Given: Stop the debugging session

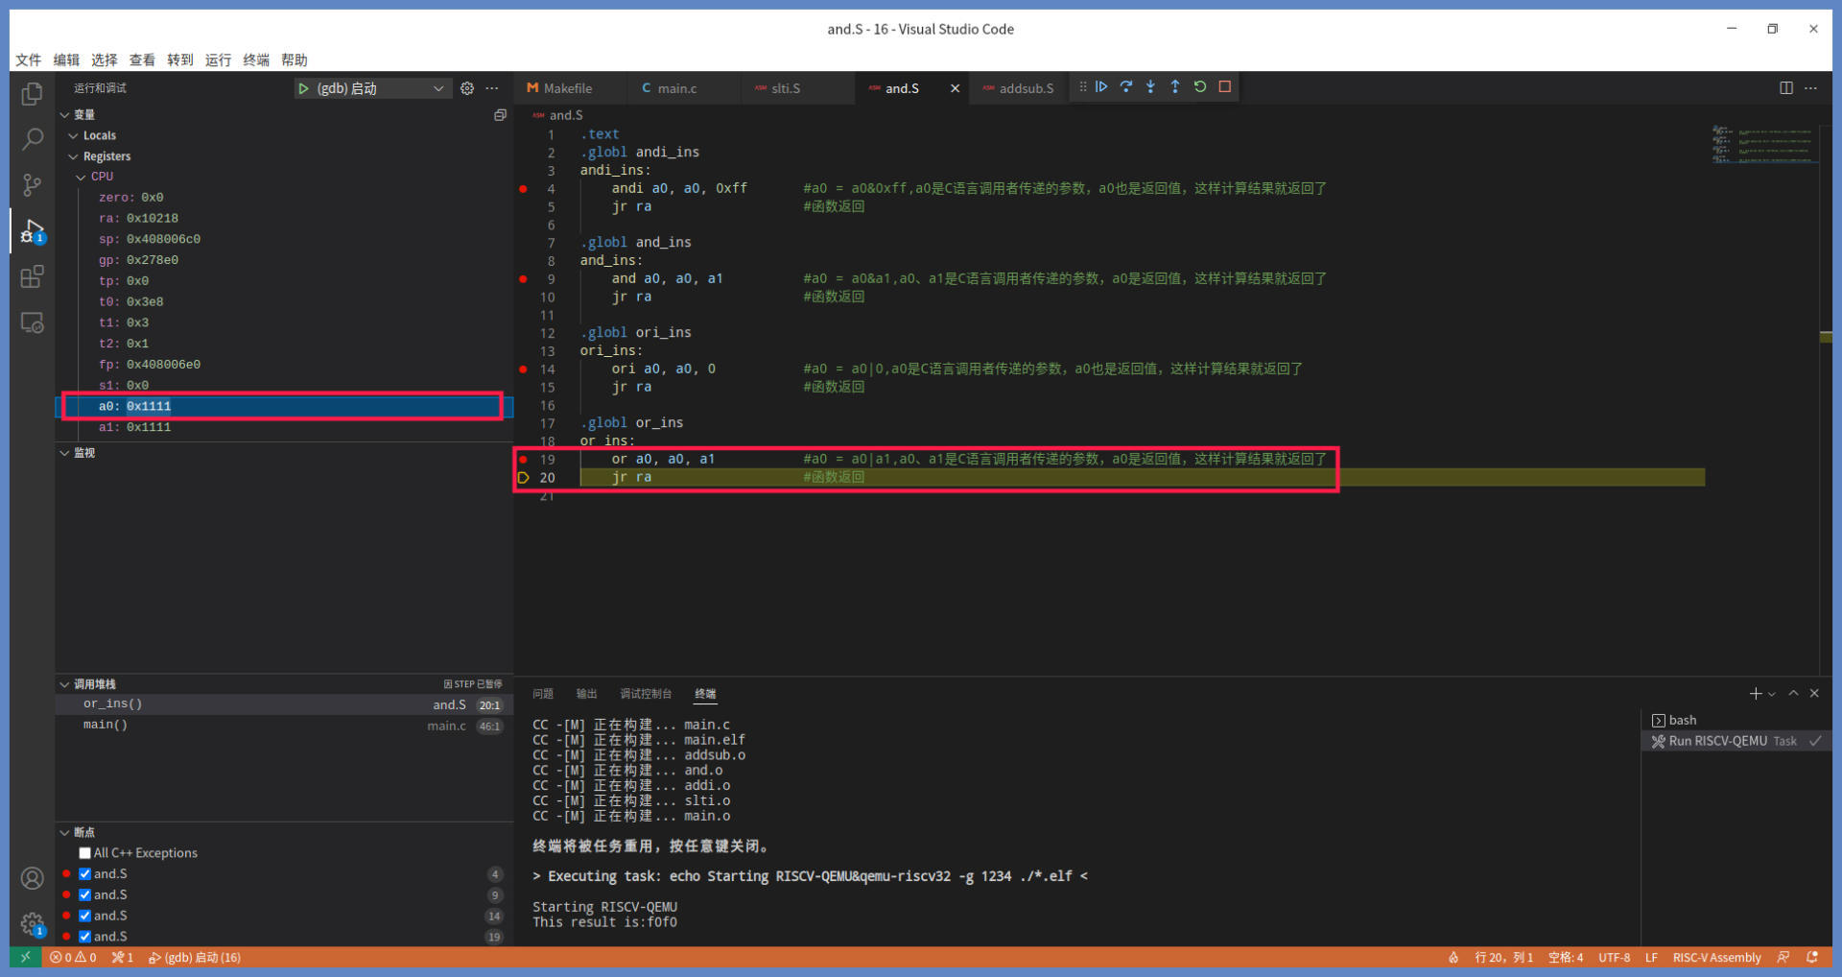Looking at the screenshot, I should tap(1225, 87).
